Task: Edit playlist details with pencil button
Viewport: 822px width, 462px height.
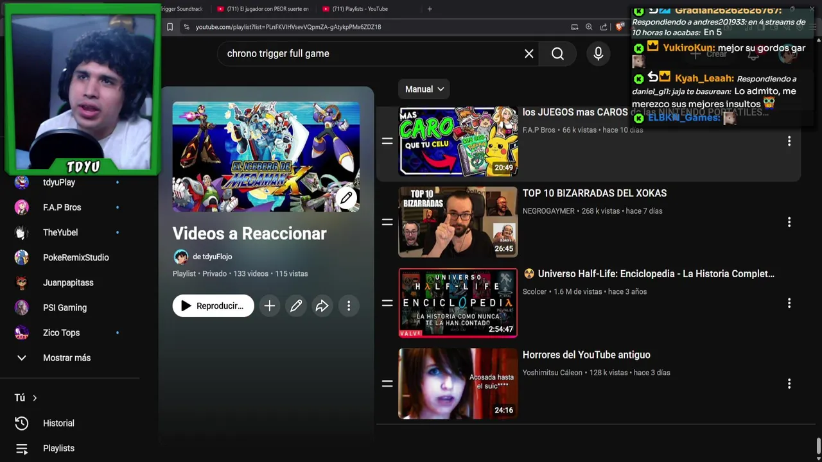Action: pyautogui.click(x=296, y=306)
